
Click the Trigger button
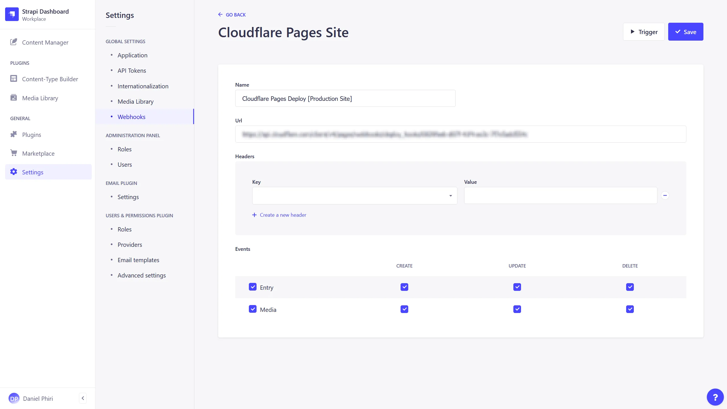click(644, 32)
